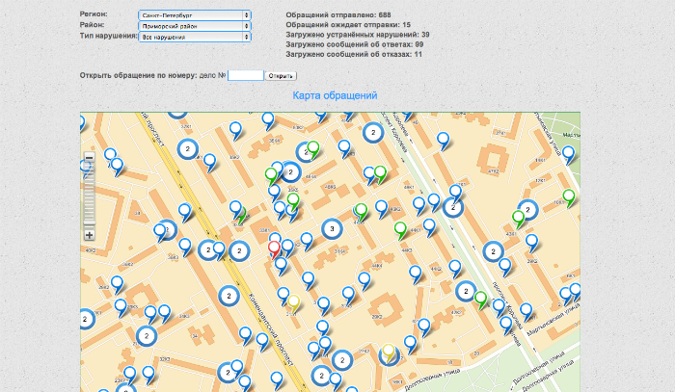Select the yellow marker near Долгоозерная улица
Viewport: 675px width, 392px height.
tap(389, 352)
